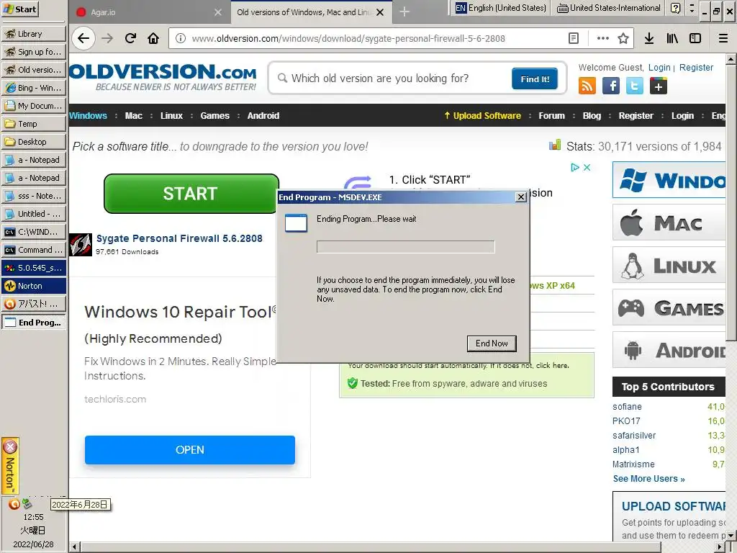Open the Blog navigation link
Screen dimensions: 737x553
(592, 116)
